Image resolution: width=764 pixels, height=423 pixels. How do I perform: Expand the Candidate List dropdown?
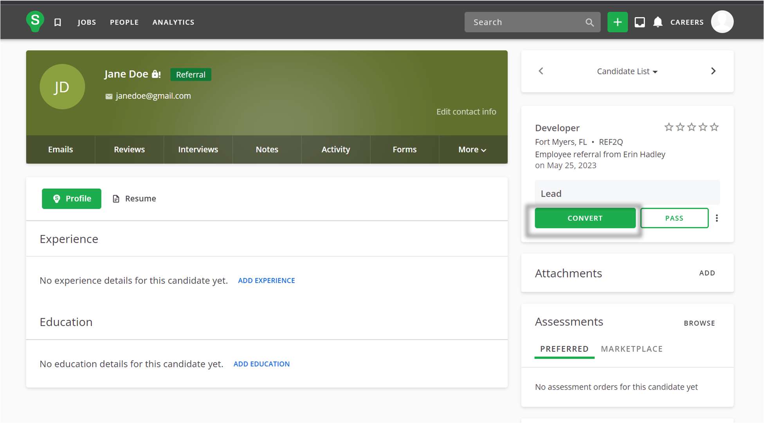pos(627,71)
